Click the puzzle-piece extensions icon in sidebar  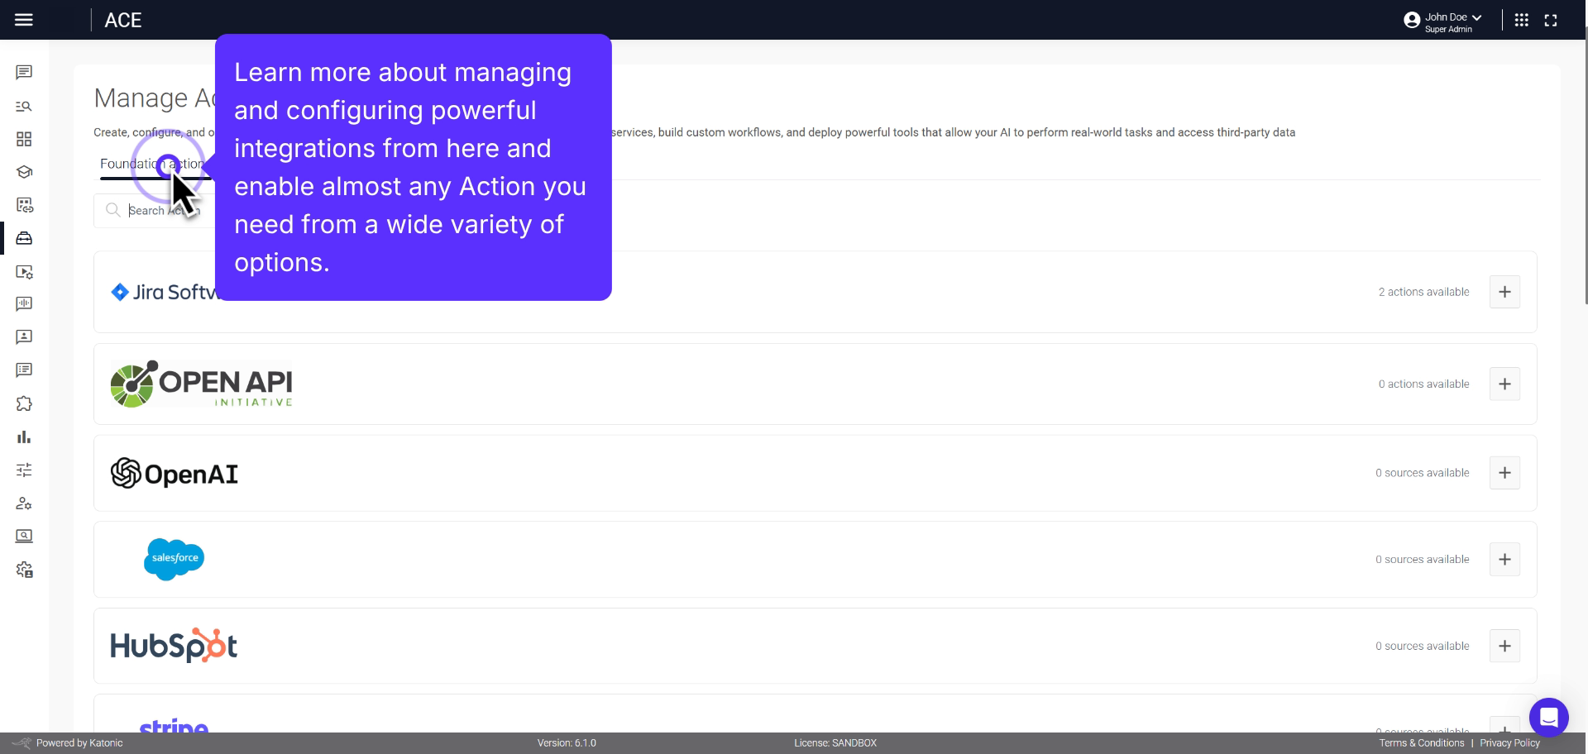pyautogui.click(x=24, y=403)
